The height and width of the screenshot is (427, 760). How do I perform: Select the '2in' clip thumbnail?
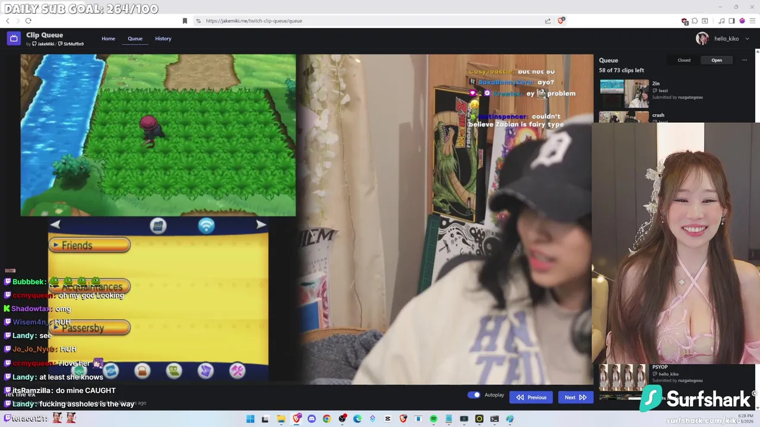point(624,94)
